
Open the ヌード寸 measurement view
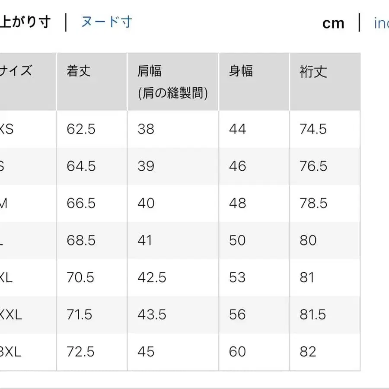point(105,22)
